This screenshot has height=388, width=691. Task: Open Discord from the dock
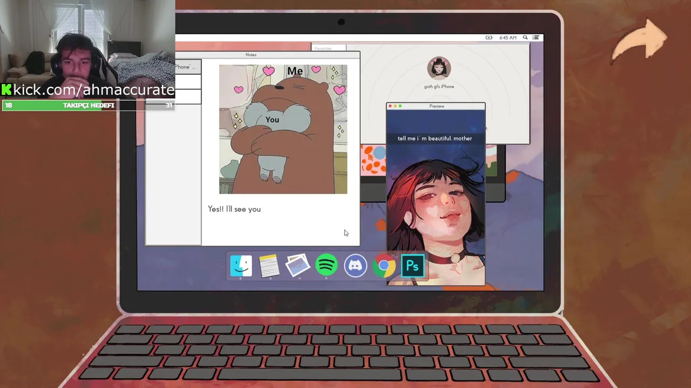(355, 266)
